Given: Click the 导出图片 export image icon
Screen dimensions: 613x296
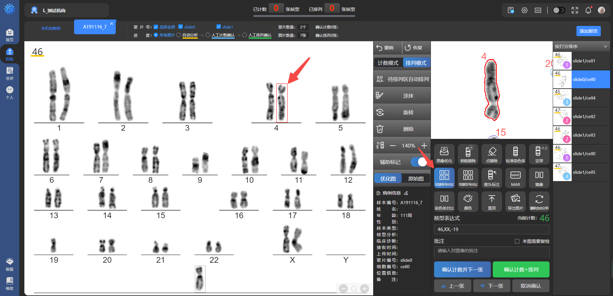Looking at the screenshot, I should 515,201.
